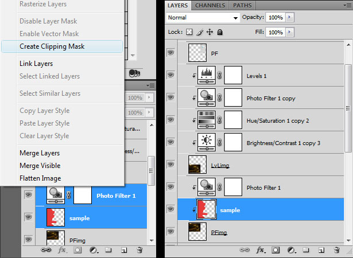This screenshot has height=258, width=353.
Task: Click Levels 1 mask link chain icon
Action: 219,75
